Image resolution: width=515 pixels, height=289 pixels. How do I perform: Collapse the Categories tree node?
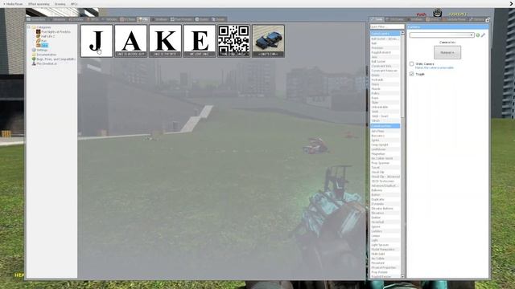29,27
